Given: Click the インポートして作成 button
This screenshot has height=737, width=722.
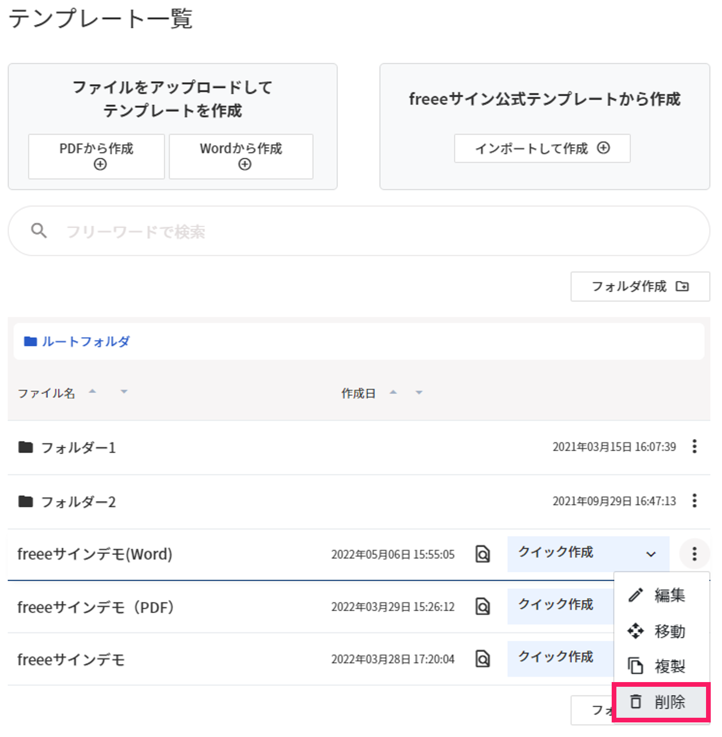Looking at the screenshot, I should 542,148.
